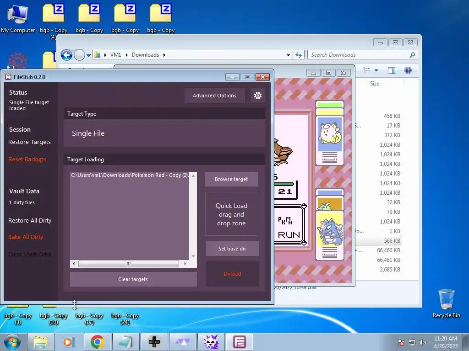
Task: Select Restore Targets in Session section
Action: point(30,142)
